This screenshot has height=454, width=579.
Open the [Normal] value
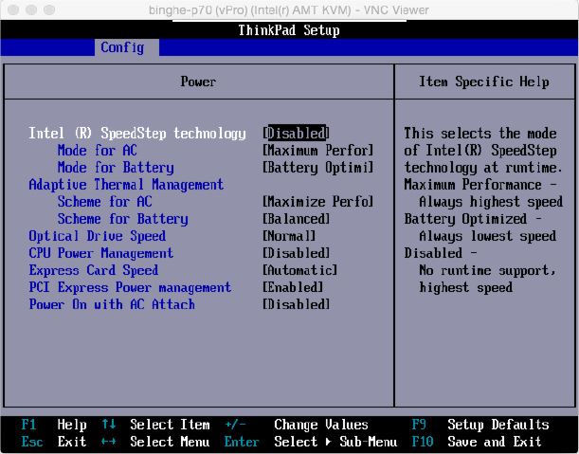click(289, 236)
